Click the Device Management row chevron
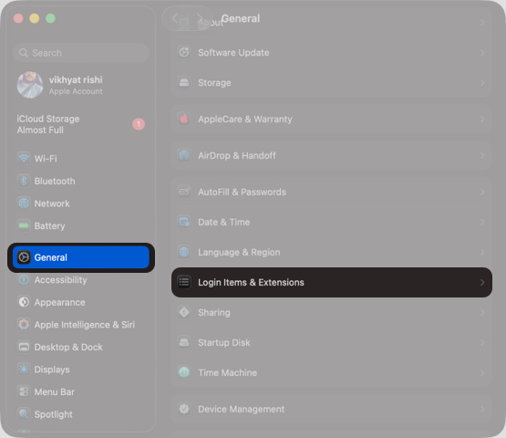 coord(482,409)
